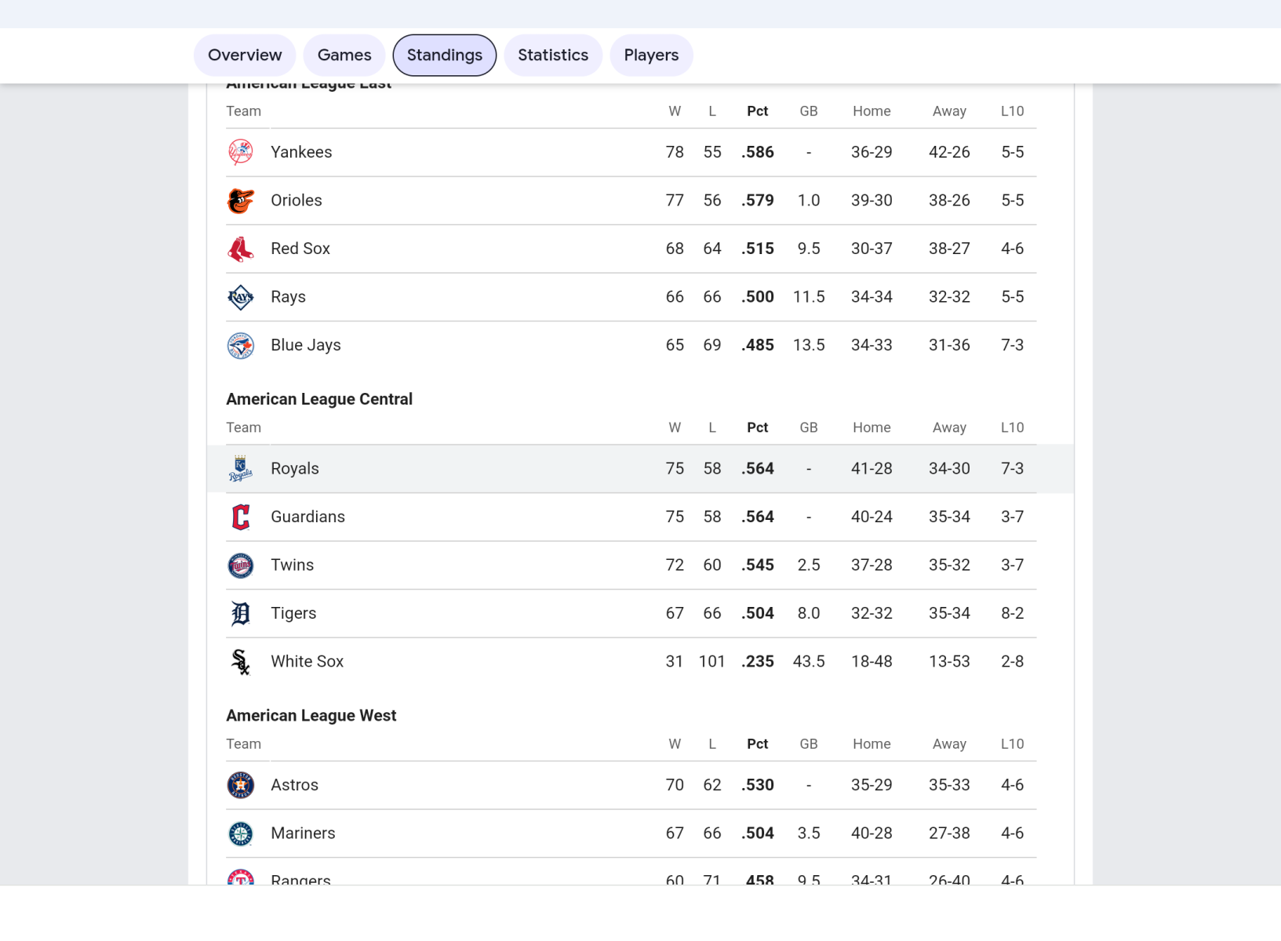1281x941 pixels.
Task: Open the Yankees team name link
Action: point(301,152)
